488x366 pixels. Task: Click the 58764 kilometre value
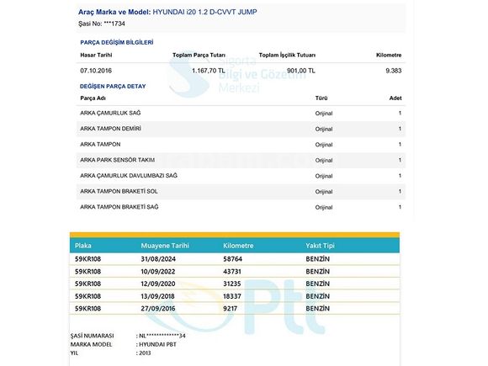232,259
